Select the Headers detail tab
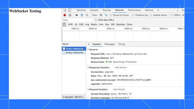The image size is (194, 109). click(97, 44)
